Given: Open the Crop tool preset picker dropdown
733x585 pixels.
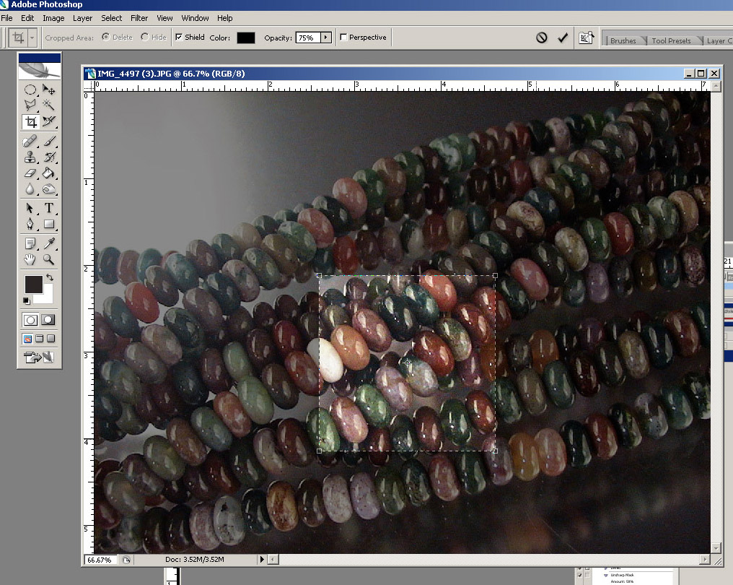Looking at the screenshot, I should click(x=32, y=38).
